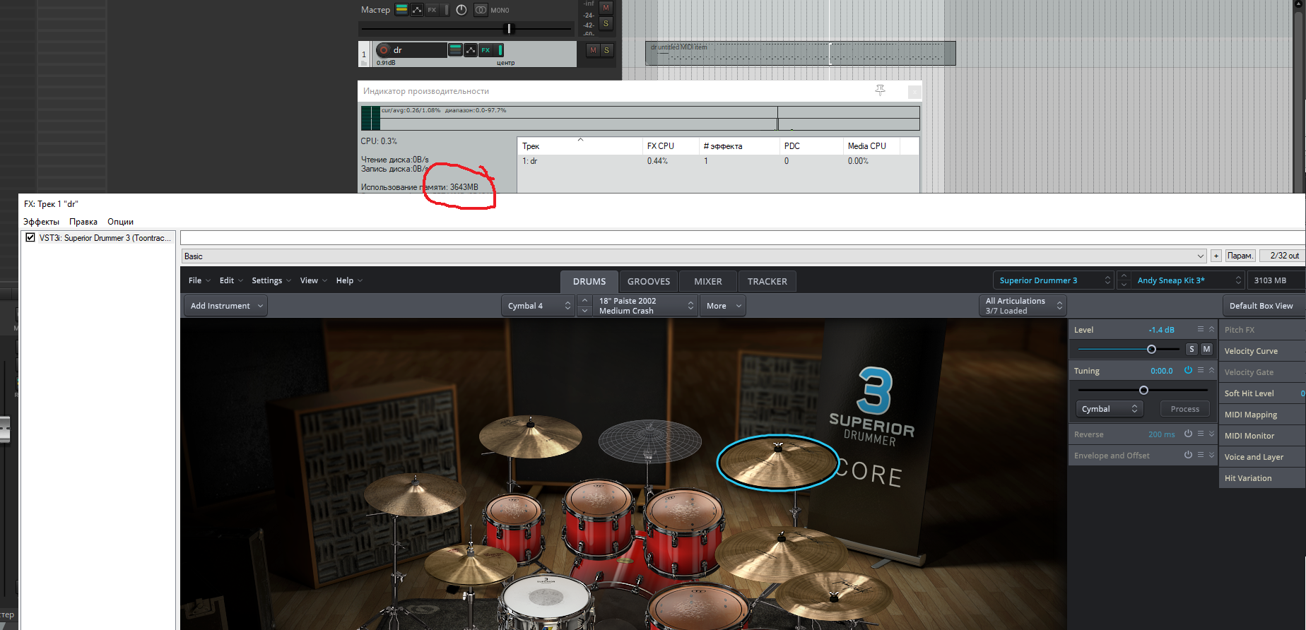This screenshot has height=630, width=1306.
Task: Open the master track FX chain
Action: click(432, 10)
